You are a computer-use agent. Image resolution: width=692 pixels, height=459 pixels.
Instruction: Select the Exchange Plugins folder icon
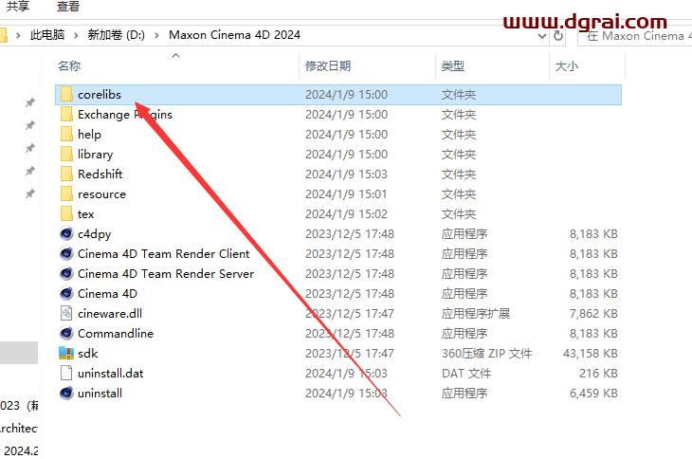click(x=66, y=115)
